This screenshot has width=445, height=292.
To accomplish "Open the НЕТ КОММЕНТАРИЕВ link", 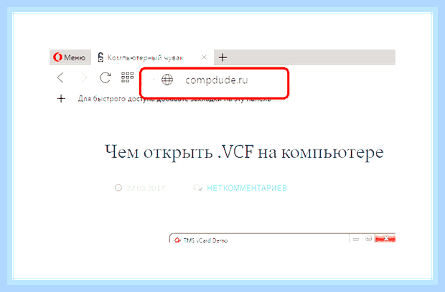I will (247, 188).
